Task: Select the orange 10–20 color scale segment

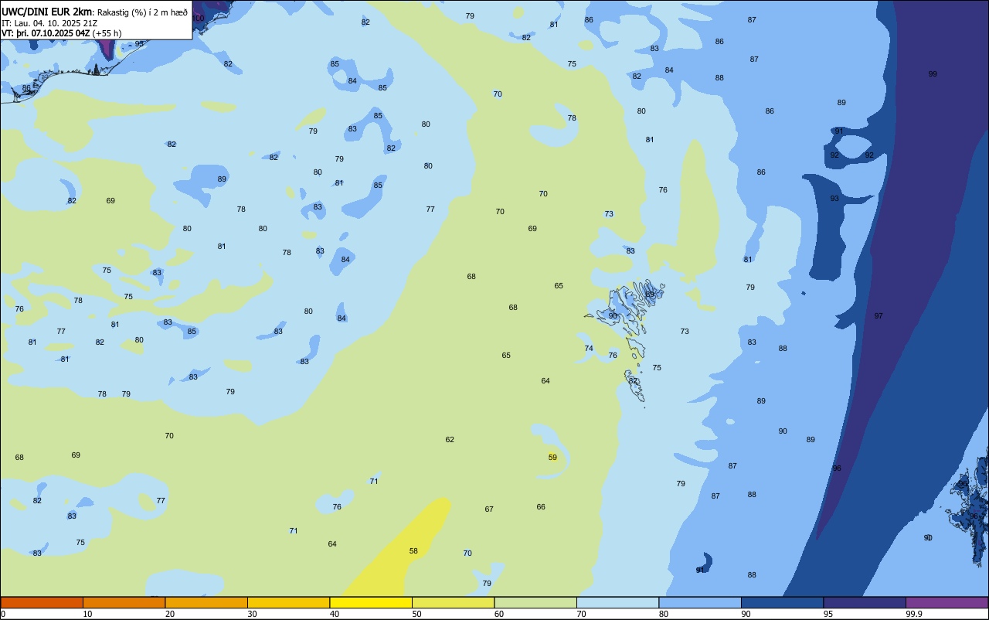Action: (x=124, y=602)
